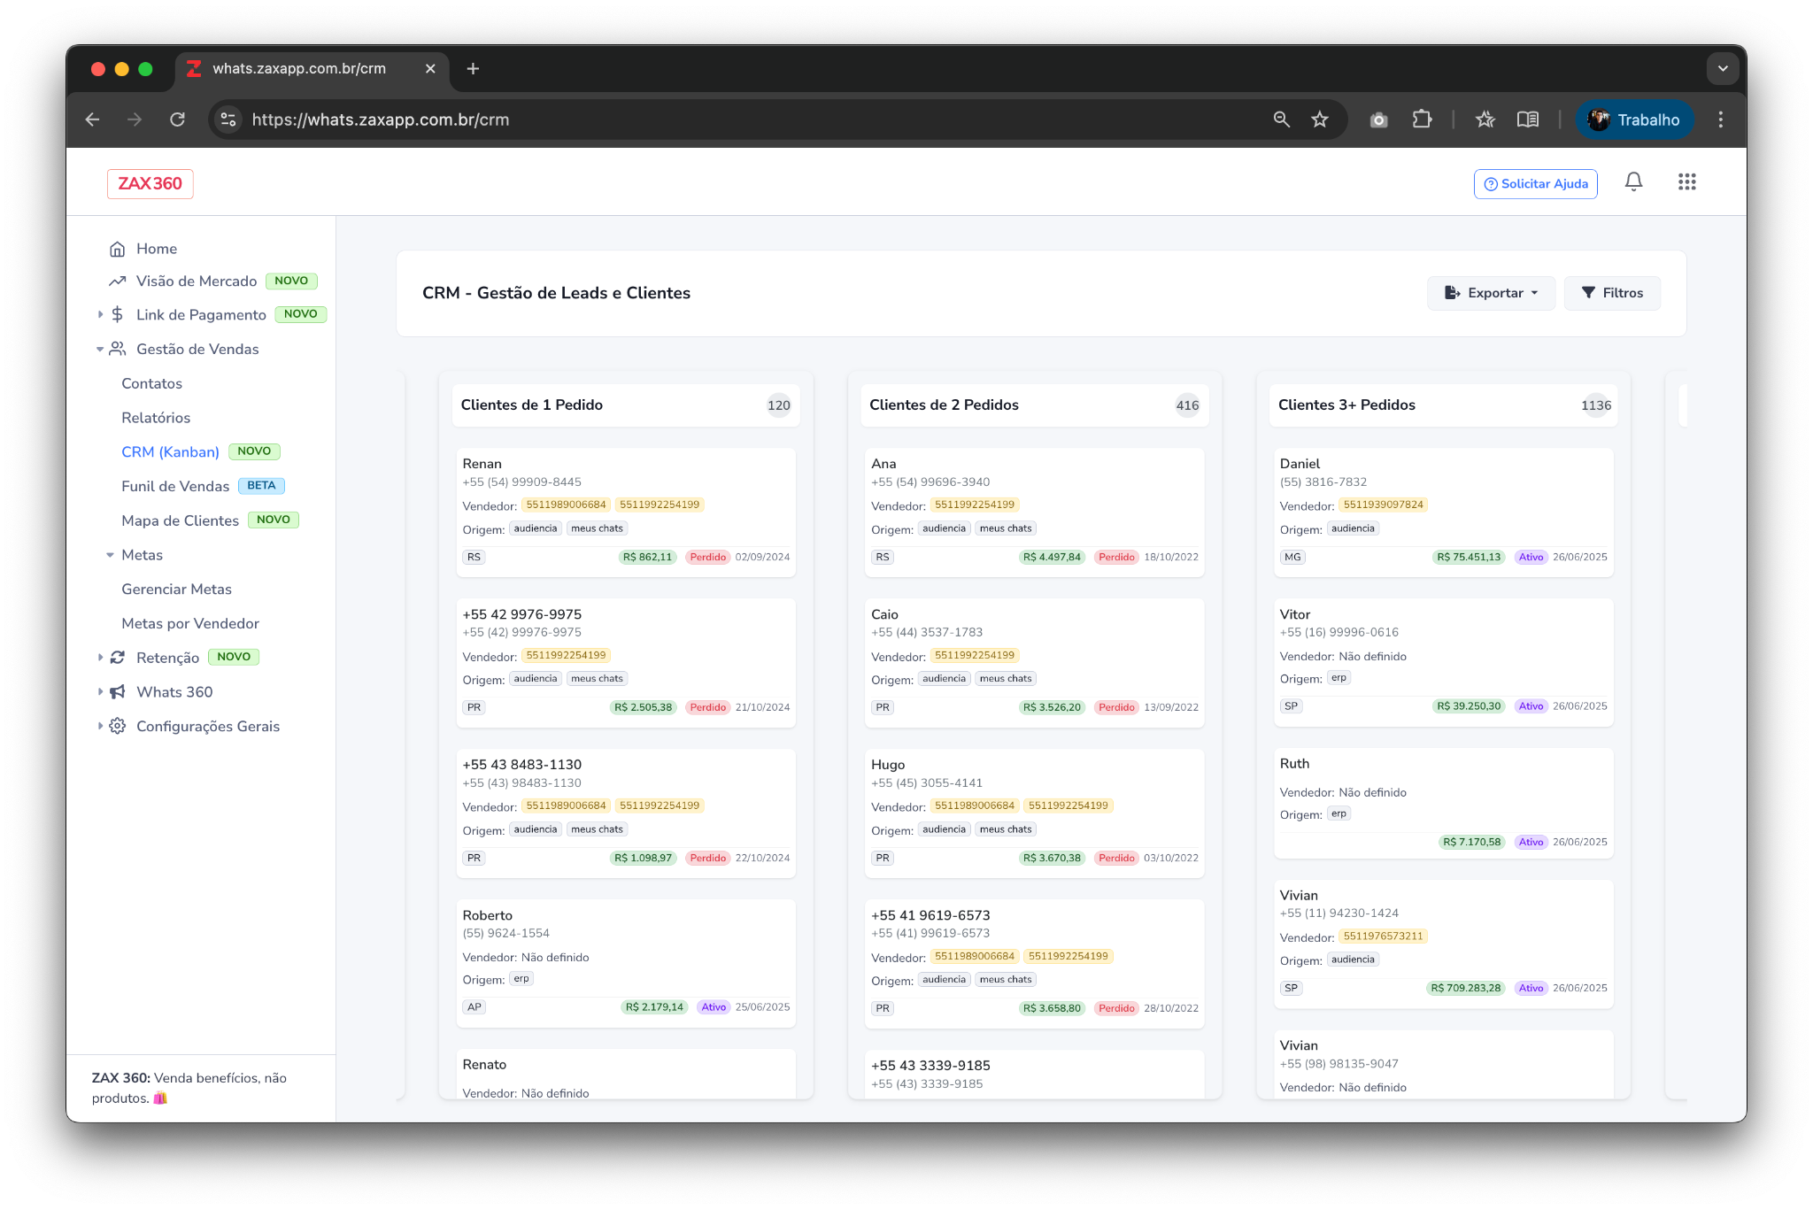Open the Exportar dropdown
The height and width of the screenshot is (1210, 1813).
1491,293
